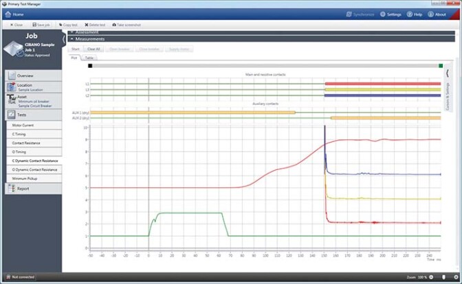This screenshot has width=462, height=284.
Task: Take a screenshot of the plot
Action: click(x=126, y=25)
